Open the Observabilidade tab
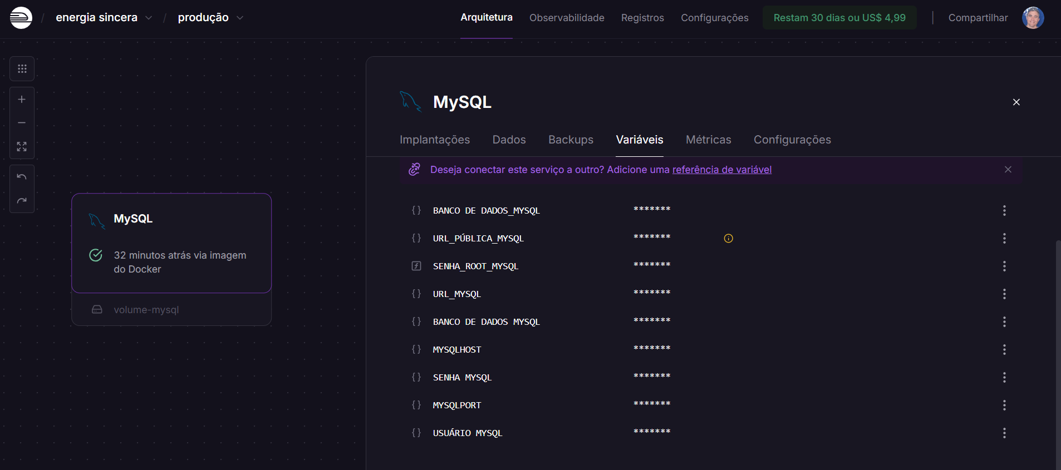The width and height of the screenshot is (1061, 470). (567, 18)
